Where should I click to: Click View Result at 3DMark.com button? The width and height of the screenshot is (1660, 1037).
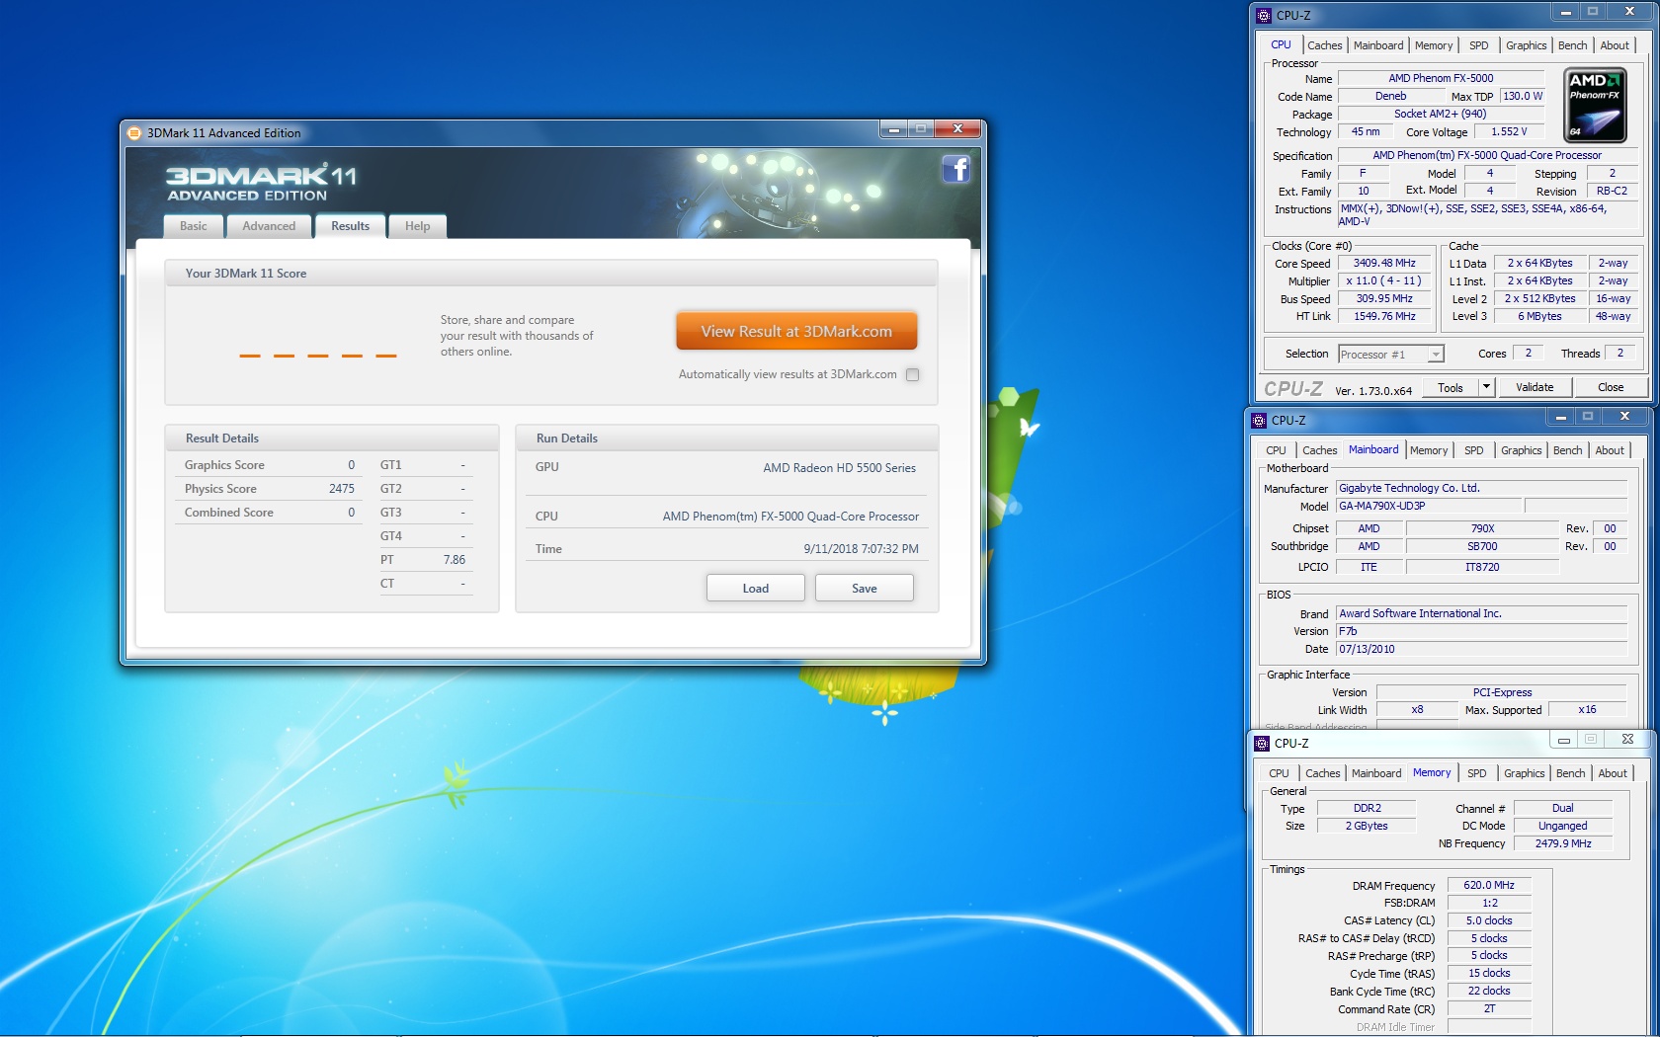coord(796,332)
